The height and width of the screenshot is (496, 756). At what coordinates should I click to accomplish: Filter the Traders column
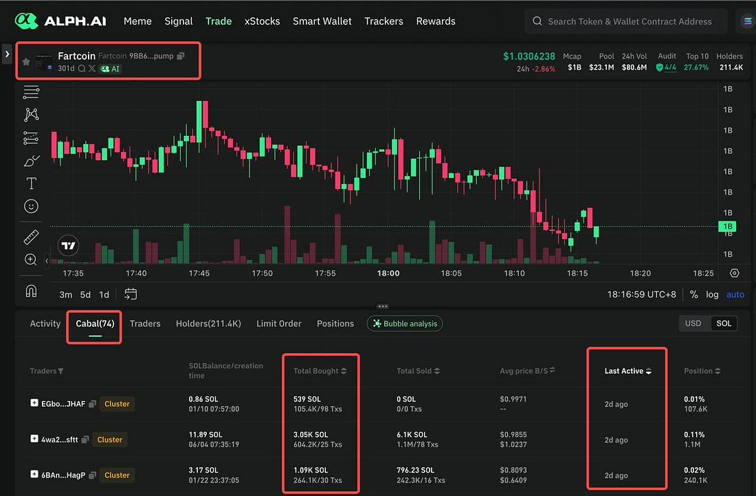(60, 371)
